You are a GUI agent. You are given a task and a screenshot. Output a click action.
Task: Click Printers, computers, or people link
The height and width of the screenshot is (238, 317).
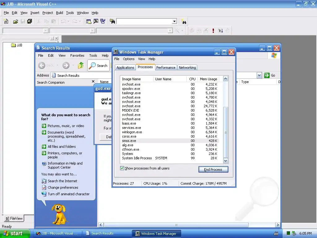tap(65, 155)
